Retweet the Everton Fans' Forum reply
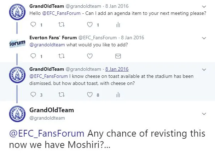215x155 pixels. 62,56
